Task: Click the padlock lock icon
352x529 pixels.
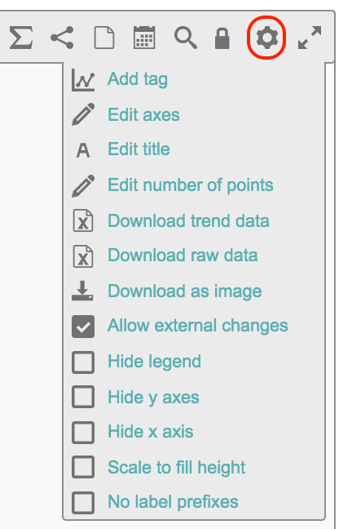Action: click(222, 38)
